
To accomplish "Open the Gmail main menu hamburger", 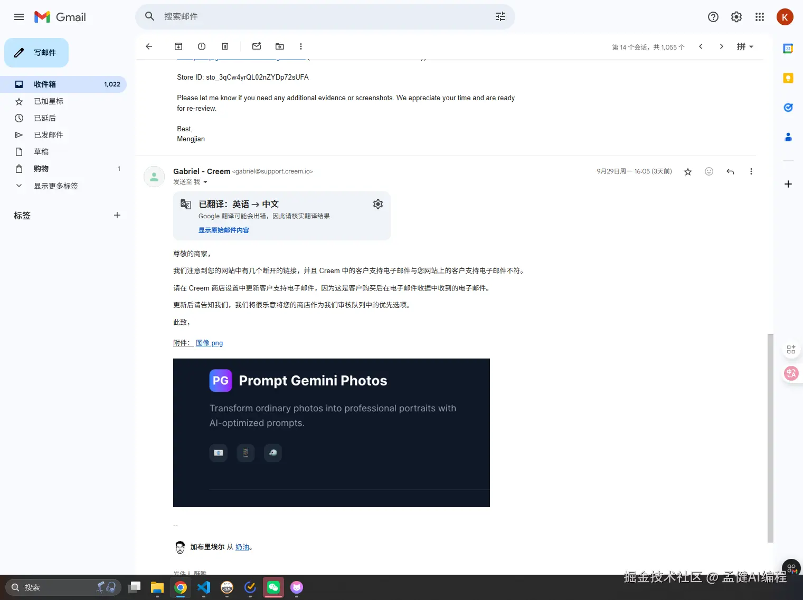I will [x=19, y=17].
